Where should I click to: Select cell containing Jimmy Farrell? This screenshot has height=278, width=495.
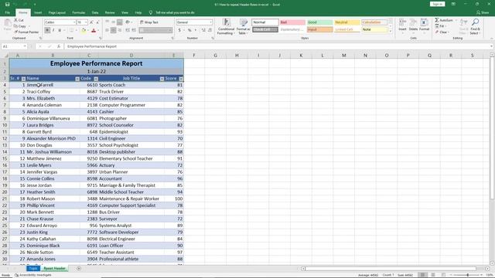click(x=53, y=85)
